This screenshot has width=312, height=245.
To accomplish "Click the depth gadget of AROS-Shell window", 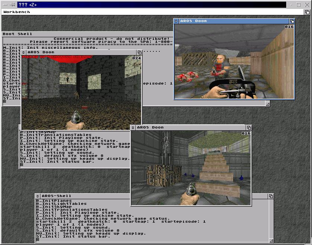I will [x=271, y=196].
